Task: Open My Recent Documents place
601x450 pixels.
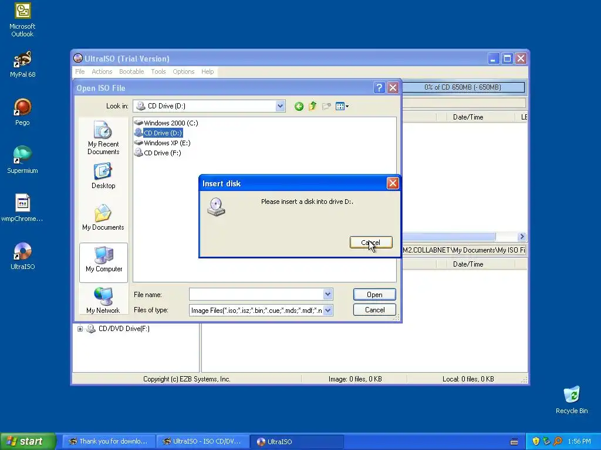Action: coord(103,138)
